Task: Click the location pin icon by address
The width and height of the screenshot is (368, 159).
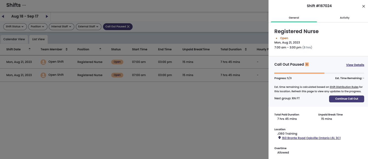Action: pos(279,138)
